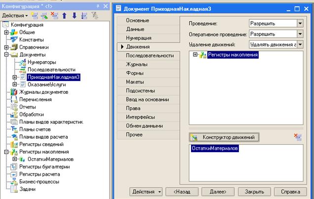The height and width of the screenshot is (199, 314).
Task: Open the Проведение dropdown
Action: 300,23
